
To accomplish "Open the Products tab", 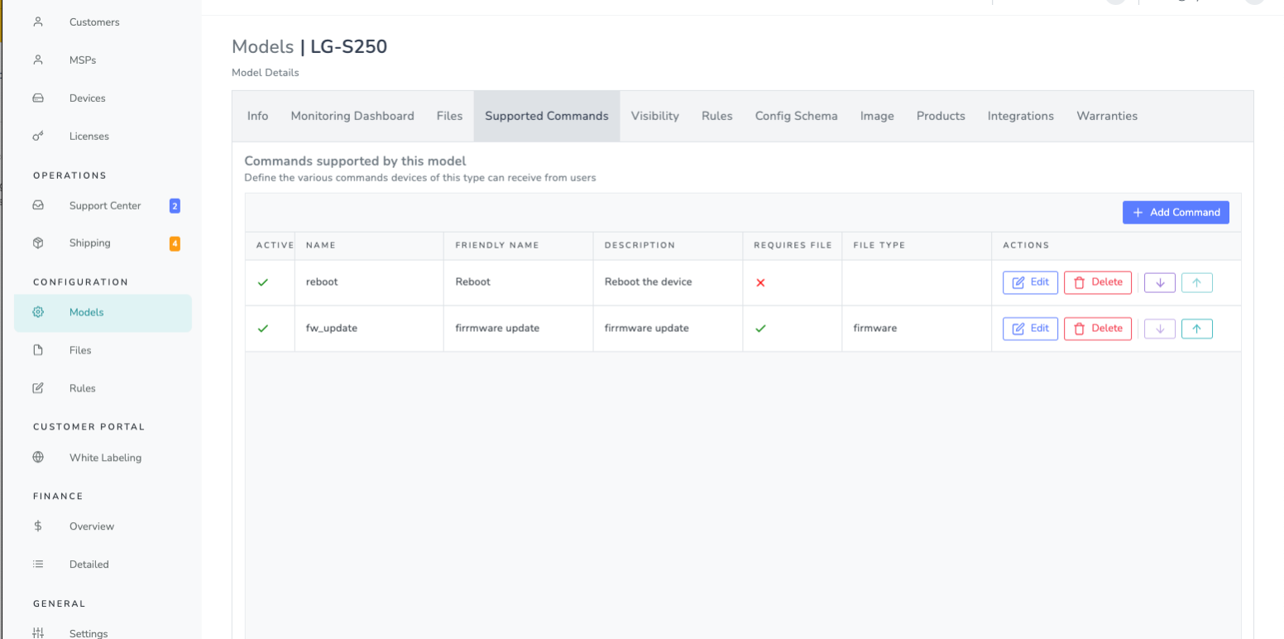I will click(x=941, y=116).
